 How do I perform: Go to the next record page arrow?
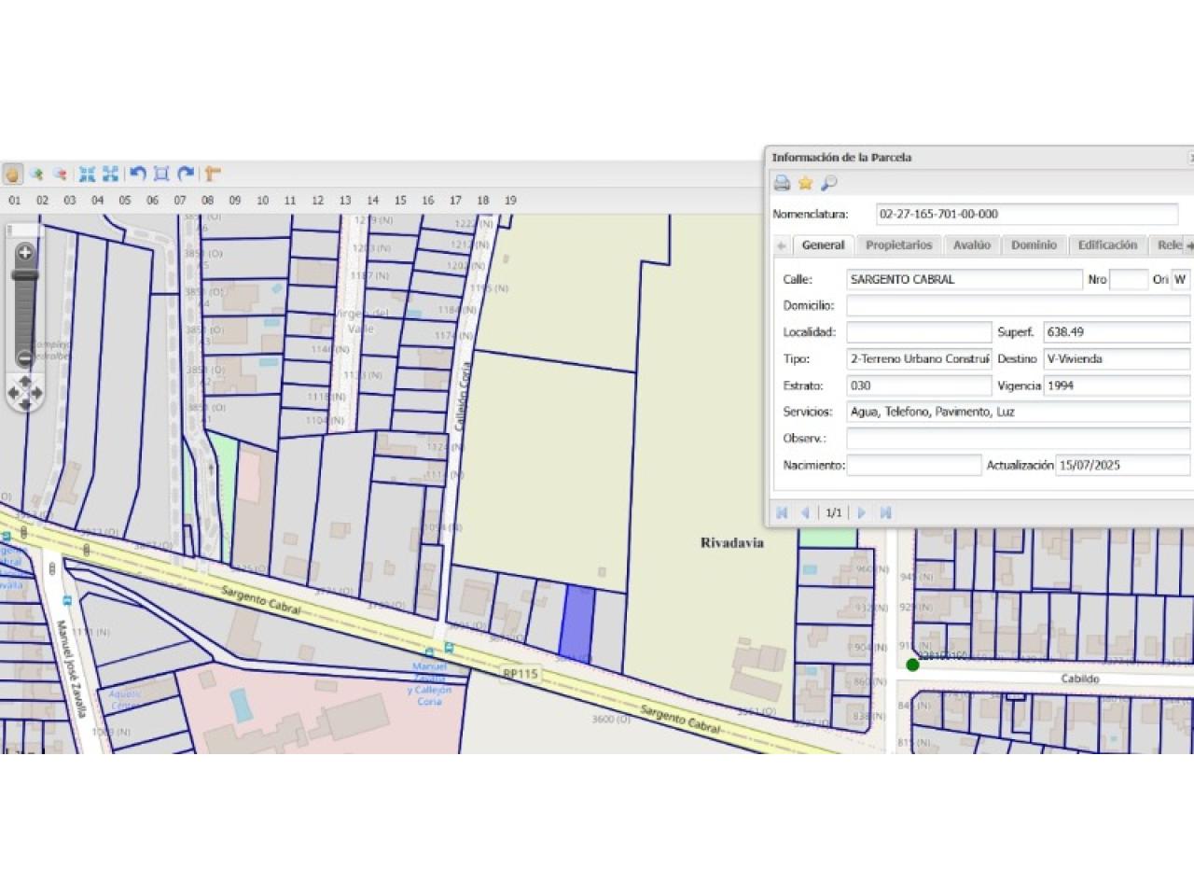click(862, 512)
